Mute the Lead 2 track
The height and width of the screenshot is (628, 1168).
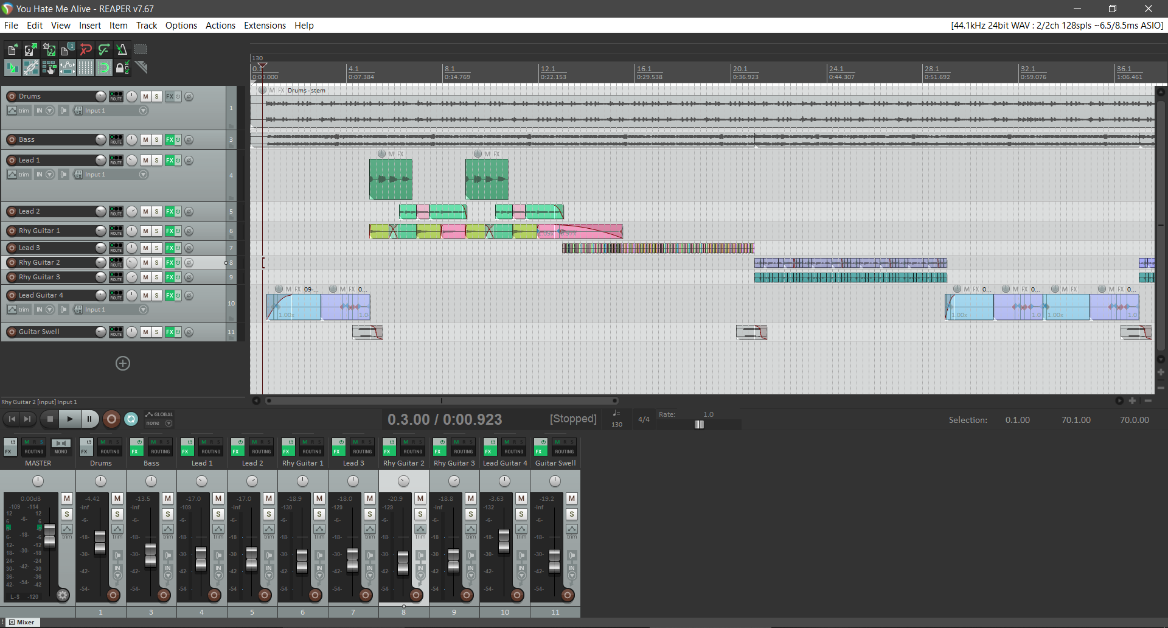coord(145,211)
